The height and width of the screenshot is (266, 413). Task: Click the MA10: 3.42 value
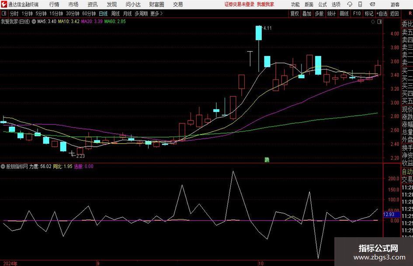pyautogui.click(x=69, y=21)
